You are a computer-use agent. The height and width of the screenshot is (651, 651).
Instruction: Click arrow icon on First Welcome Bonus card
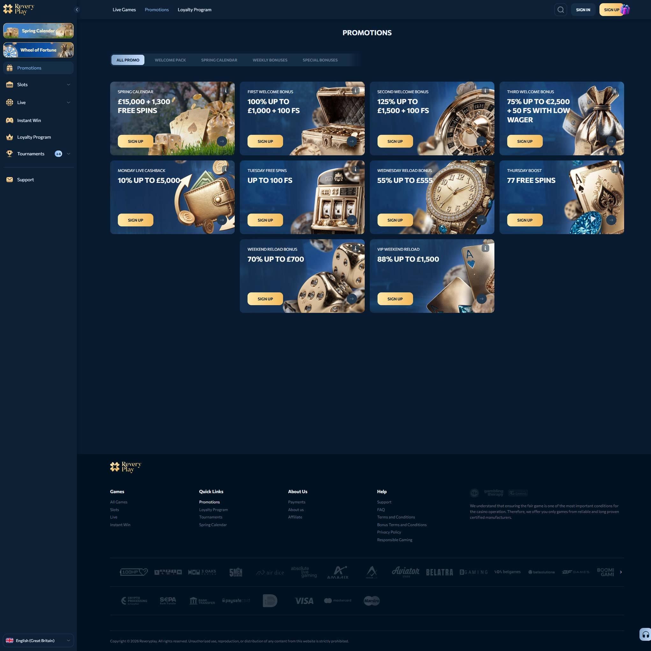tap(351, 141)
